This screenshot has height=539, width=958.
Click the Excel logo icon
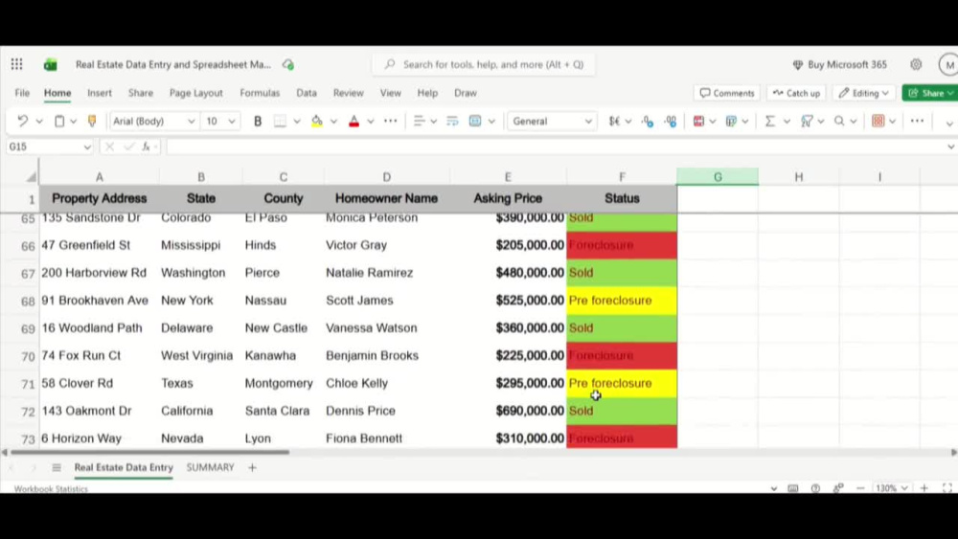point(50,64)
